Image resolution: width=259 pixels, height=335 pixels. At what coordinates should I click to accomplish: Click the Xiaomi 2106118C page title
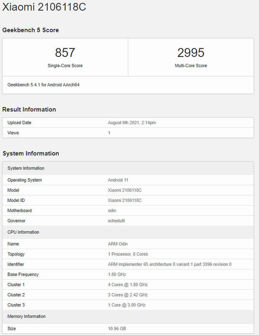click(x=44, y=7)
